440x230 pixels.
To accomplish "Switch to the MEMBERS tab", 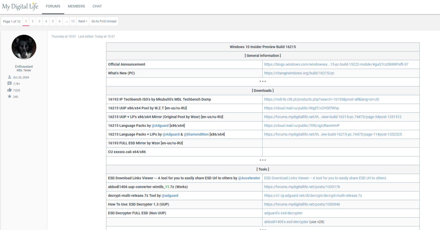I will tap(76, 6).
